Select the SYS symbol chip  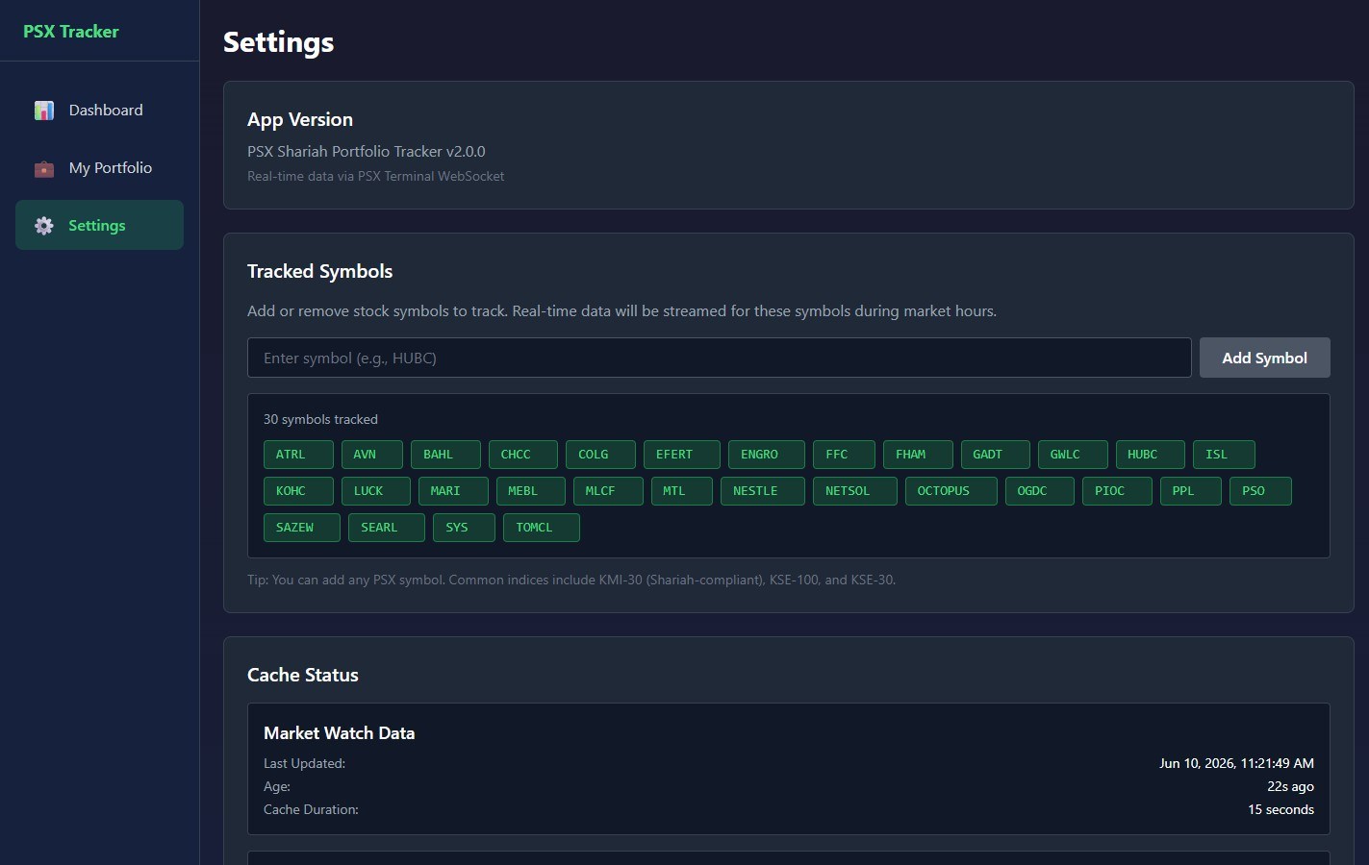click(464, 528)
